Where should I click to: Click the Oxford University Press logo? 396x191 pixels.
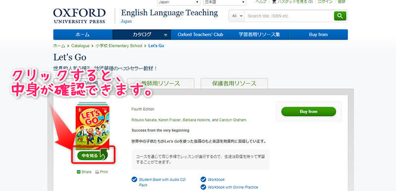coord(79,16)
